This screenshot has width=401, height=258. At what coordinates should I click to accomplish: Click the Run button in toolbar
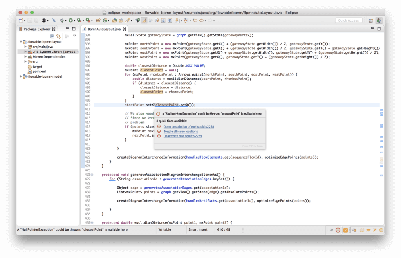pyautogui.click(x=71, y=20)
